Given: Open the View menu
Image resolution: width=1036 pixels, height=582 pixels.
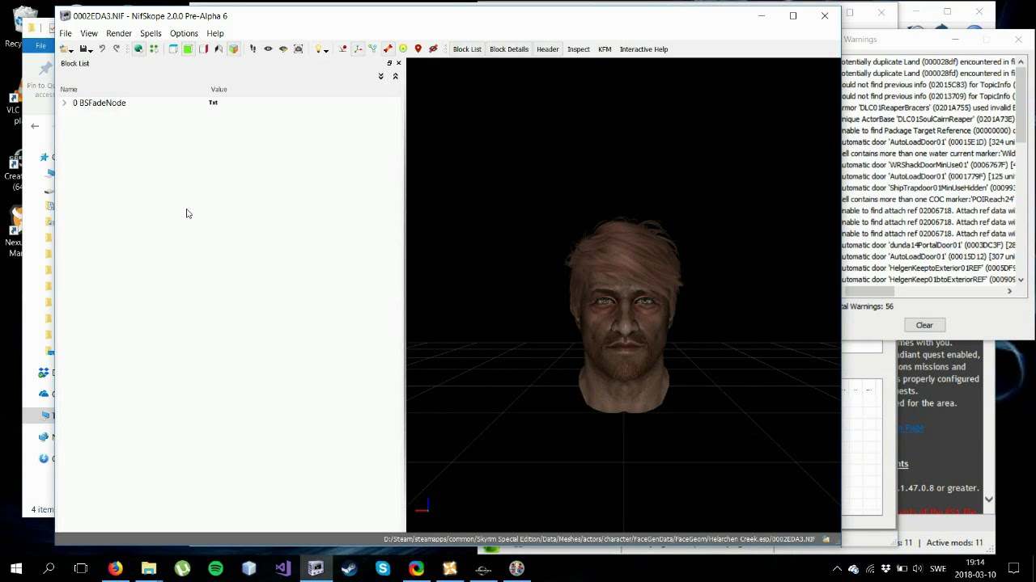Looking at the screenshot, I should 89,33.
